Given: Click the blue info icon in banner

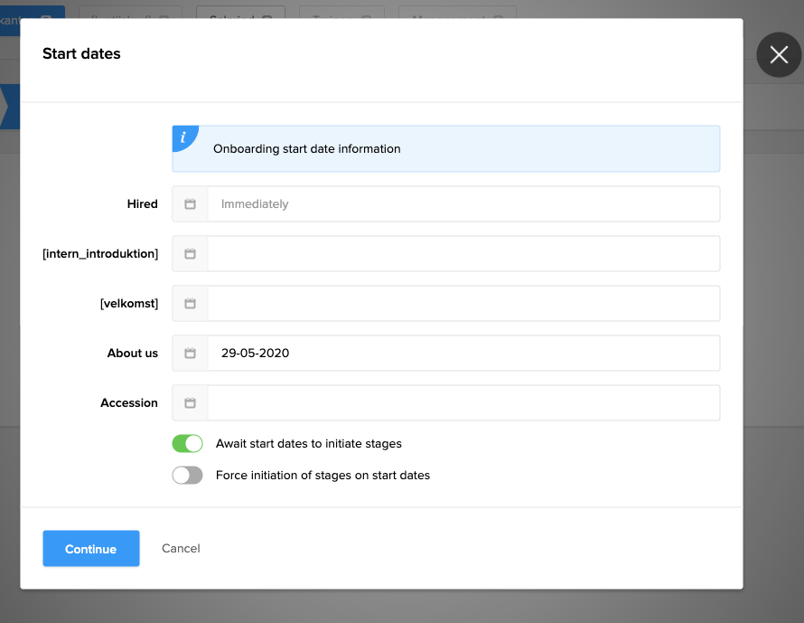Looking at the screenshot, I should coord(184,137).
